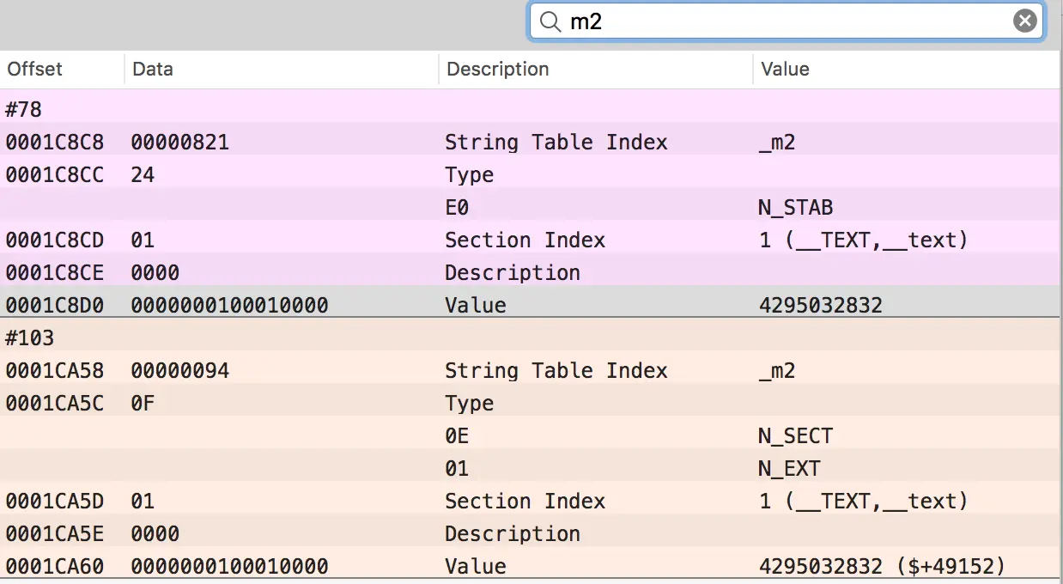The width and height of the screenshot is (1063, 584).
Task: Sort by the Offset column header
Action: coord(35,70)
